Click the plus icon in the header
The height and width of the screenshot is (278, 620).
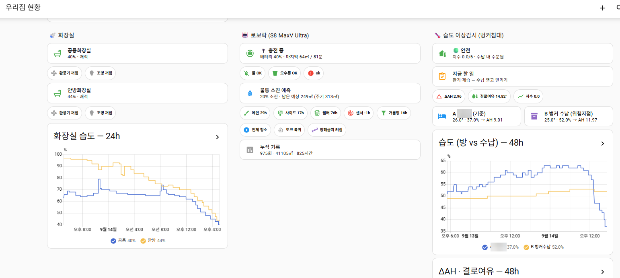pyautogui.click(x=602, y=8)
